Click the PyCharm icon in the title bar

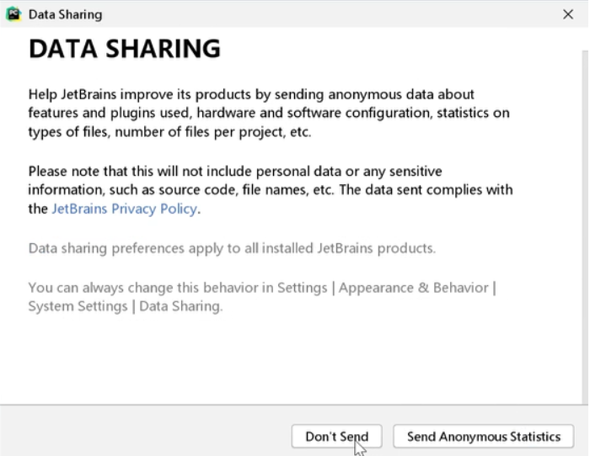tap(13, 14)
